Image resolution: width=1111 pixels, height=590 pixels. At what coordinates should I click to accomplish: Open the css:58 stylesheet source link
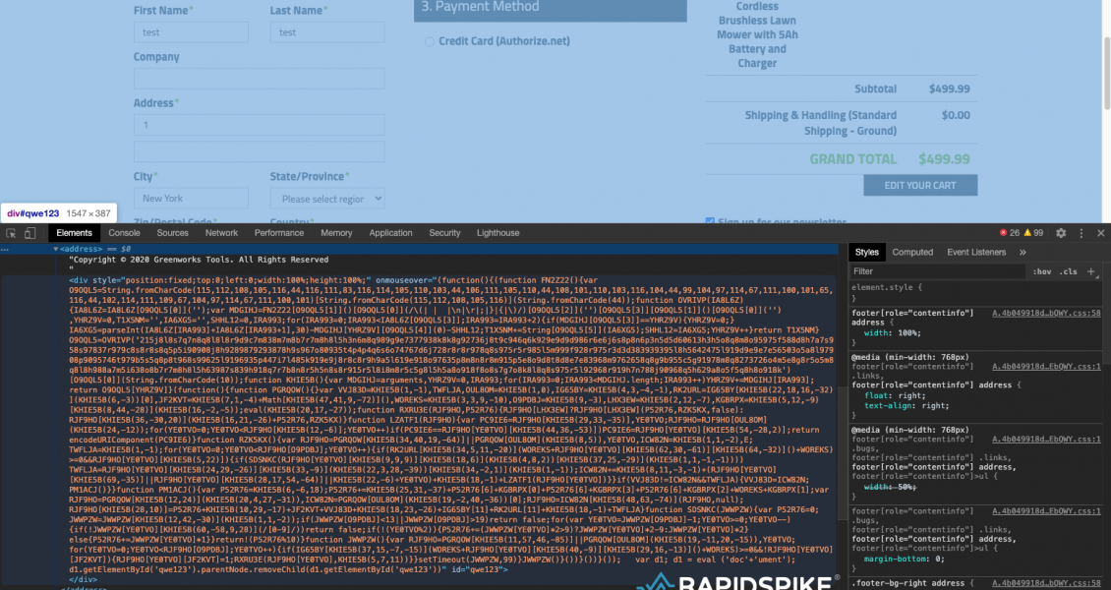[1046, 313]
